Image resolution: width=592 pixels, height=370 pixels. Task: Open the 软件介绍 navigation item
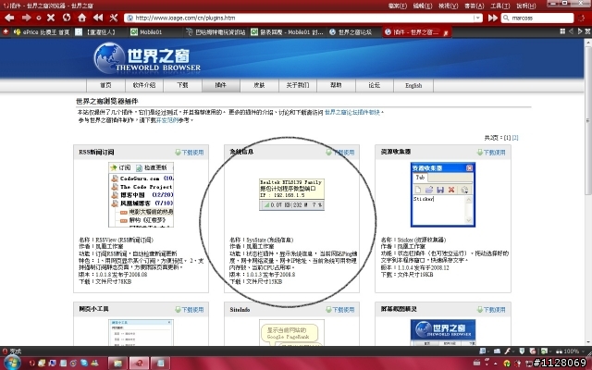pos(144,85)
